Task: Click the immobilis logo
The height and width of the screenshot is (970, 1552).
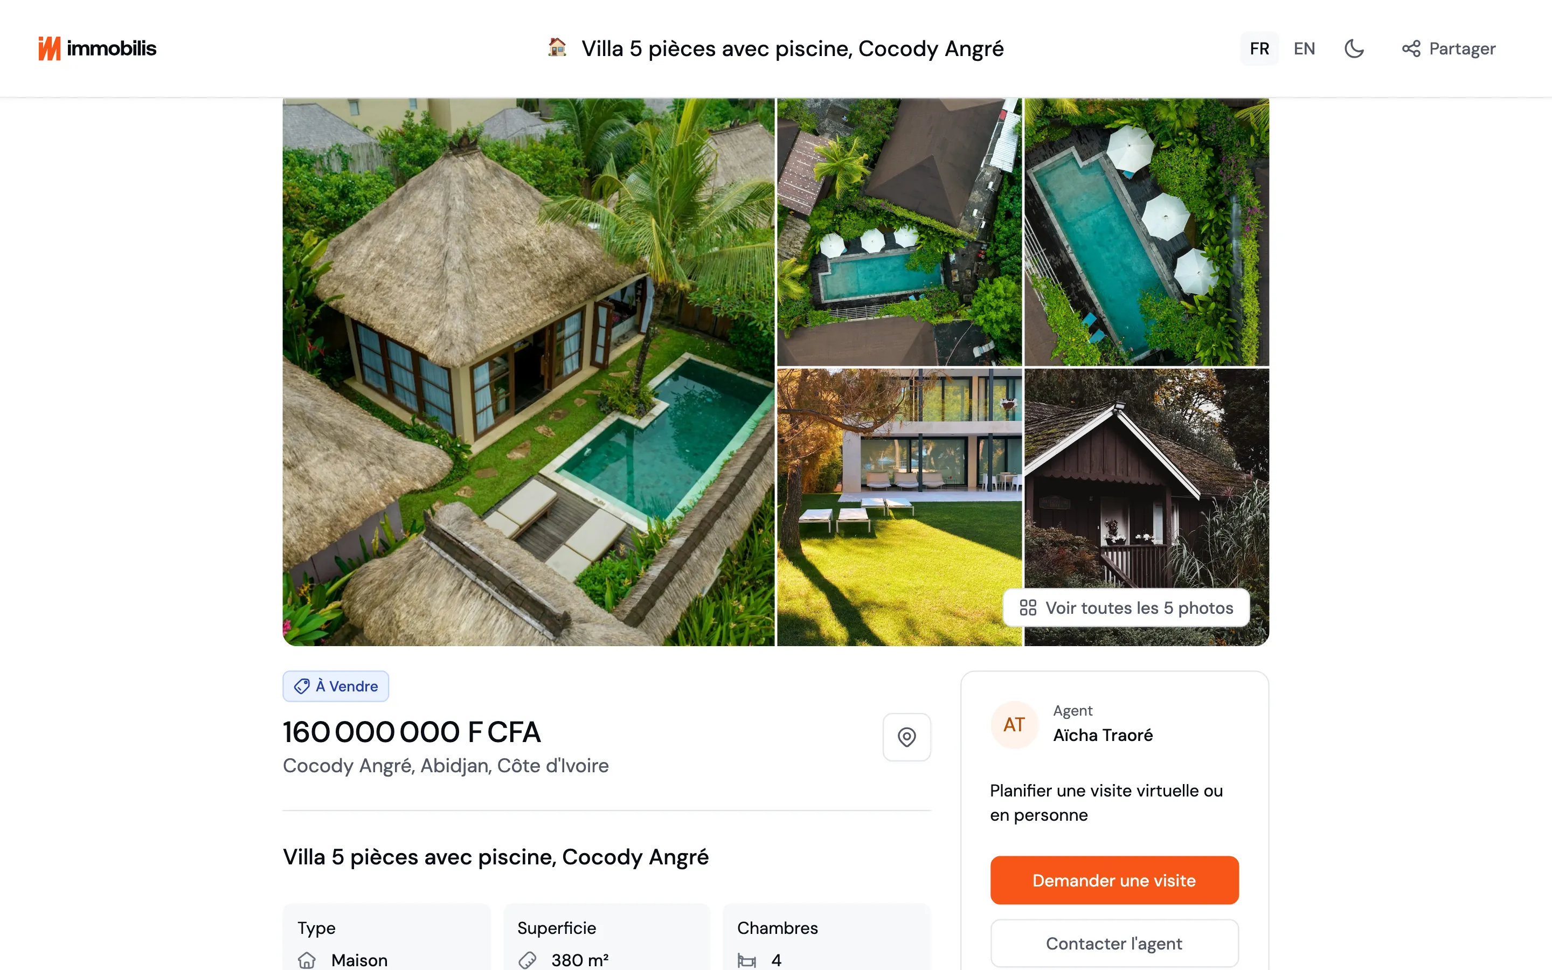Action: [x=97, y=48]
